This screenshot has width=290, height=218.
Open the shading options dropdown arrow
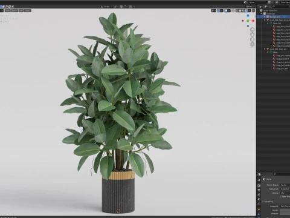click(250, 10)
